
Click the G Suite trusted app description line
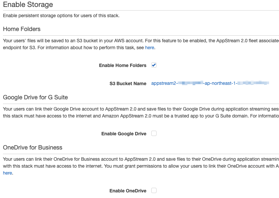point(139,116)
